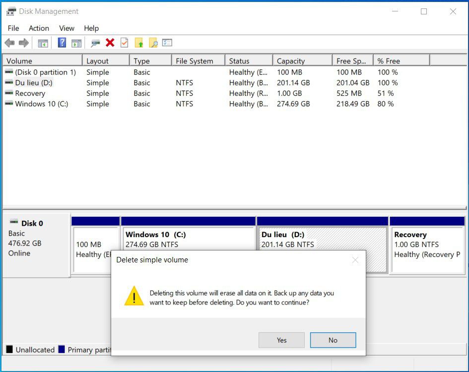Screen dimensions: 469x372
Task: Open the View menu
Action: (67, 28)
